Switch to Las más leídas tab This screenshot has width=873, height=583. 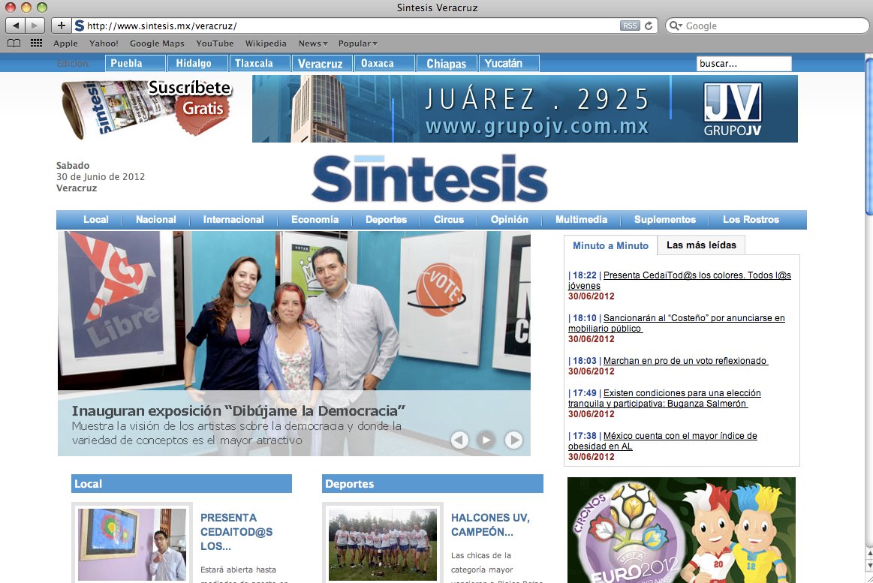point(701,245)
